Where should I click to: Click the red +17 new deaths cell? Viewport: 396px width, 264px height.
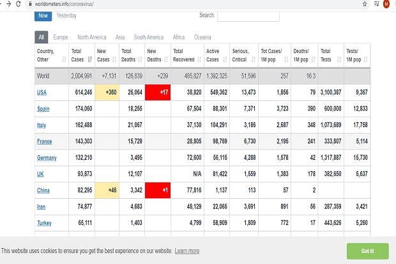tap(158, 92)
